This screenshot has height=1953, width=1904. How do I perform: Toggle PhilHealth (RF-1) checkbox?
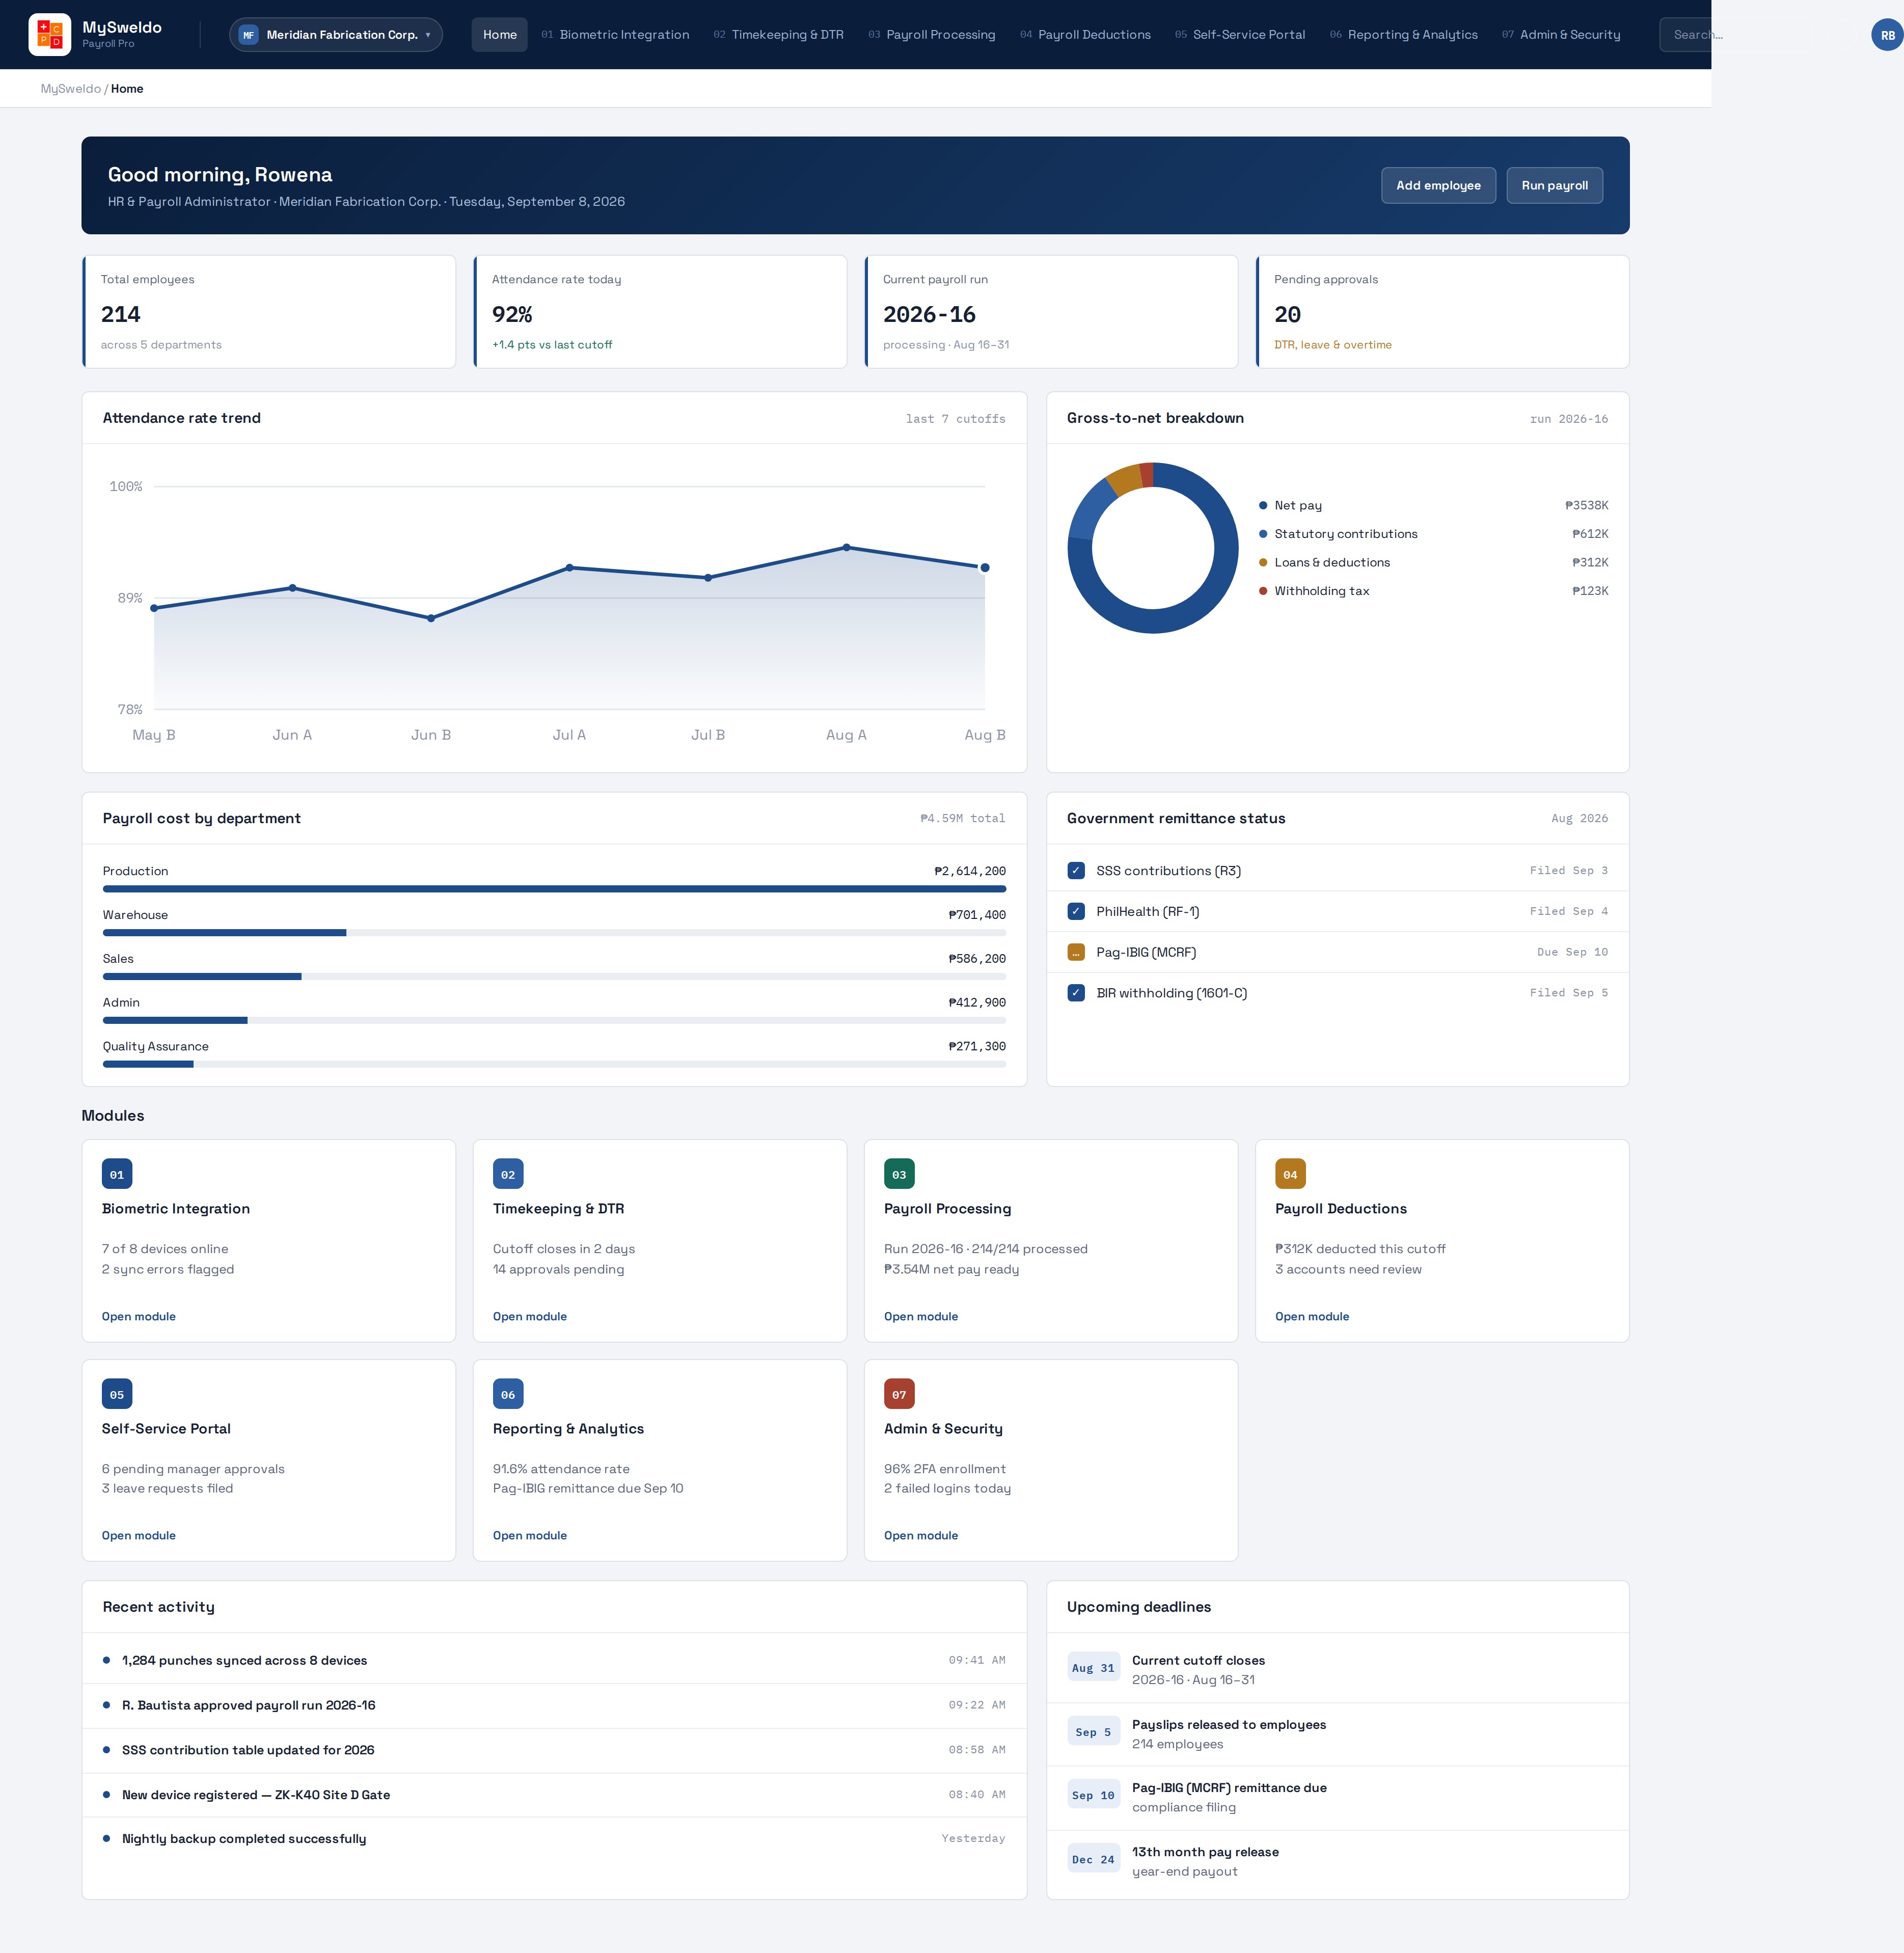pos(1076,911)
